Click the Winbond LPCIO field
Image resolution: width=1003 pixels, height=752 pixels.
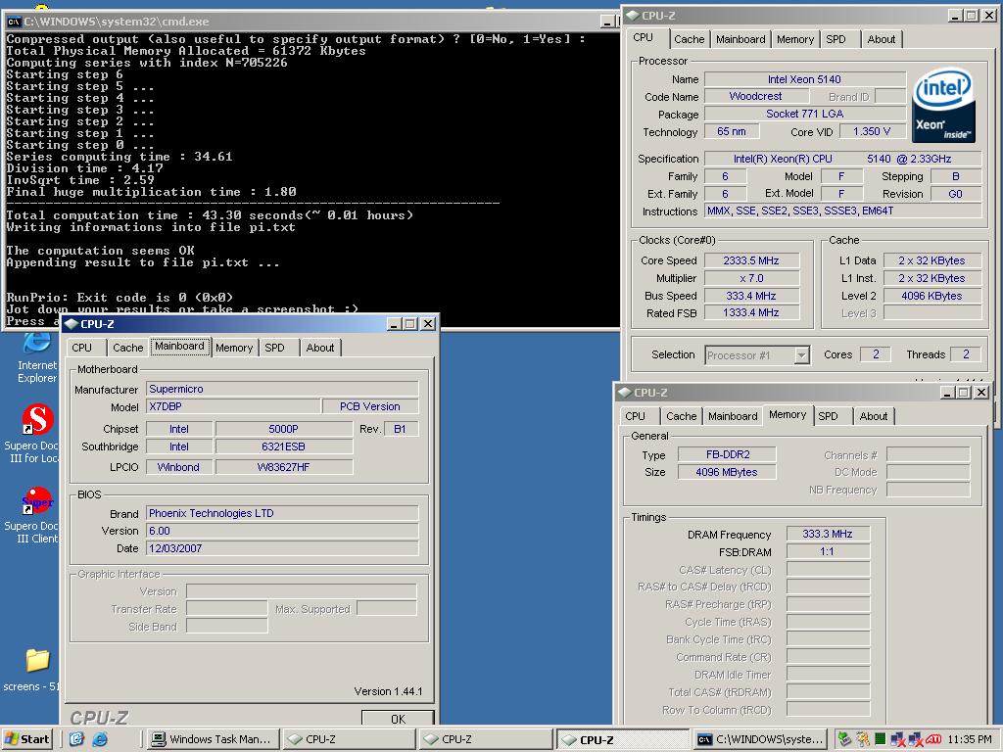pyautogui.click(x=178, y=467)
